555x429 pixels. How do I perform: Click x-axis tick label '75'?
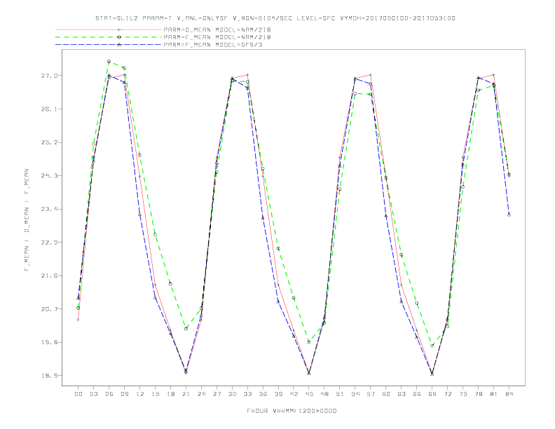463,394
